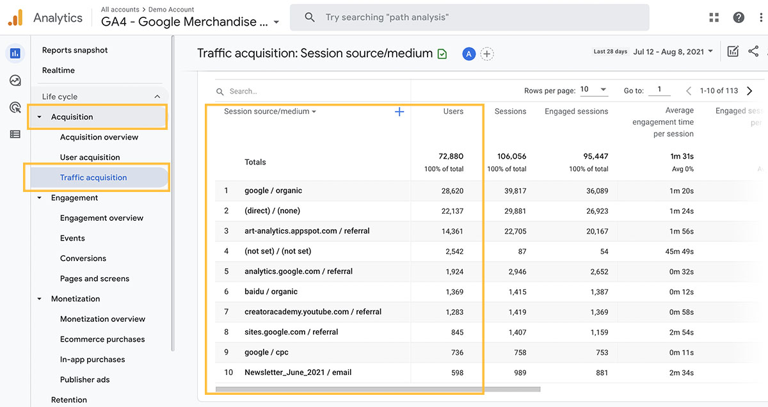This screenshot has height=407, width=768.
Task: Sort table by Sessions column
Action: [510, 111]
